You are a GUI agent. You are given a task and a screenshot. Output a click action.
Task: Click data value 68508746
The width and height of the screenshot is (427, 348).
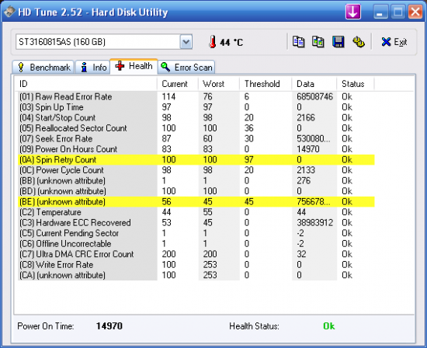pyautogui.click(x=314, y=96)
